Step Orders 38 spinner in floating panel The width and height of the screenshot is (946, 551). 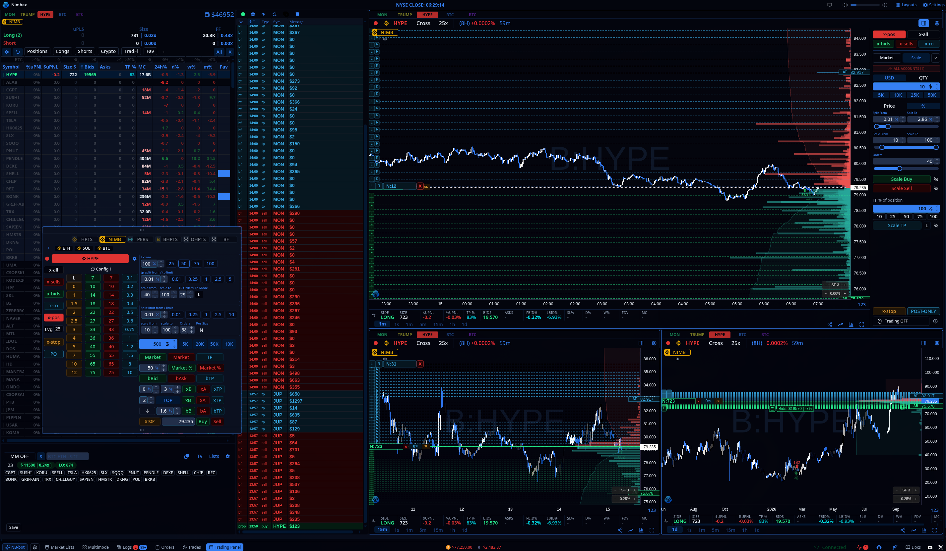pyautogui.click(x=191, y=330)
